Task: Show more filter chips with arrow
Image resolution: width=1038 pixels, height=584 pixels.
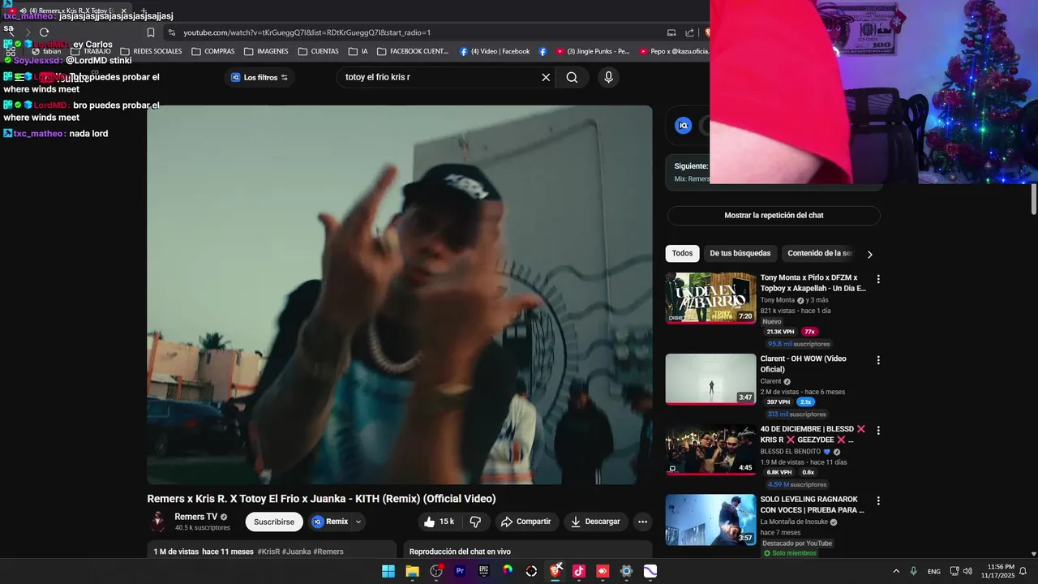Action: 869,254
